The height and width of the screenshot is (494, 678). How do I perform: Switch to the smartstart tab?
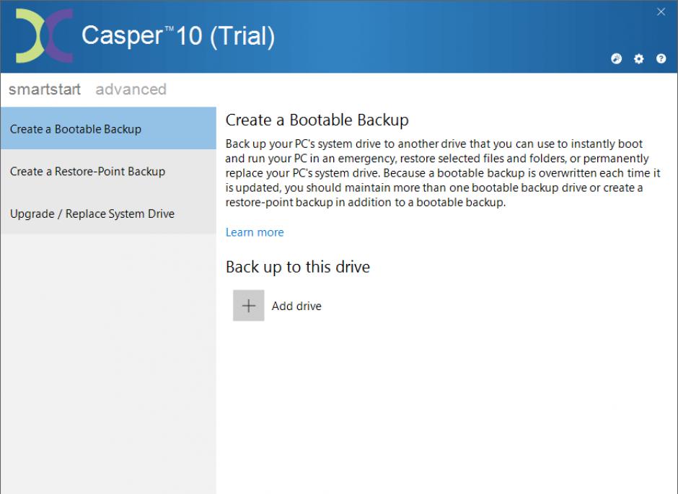pyautogui.click(x=45, y=89)
